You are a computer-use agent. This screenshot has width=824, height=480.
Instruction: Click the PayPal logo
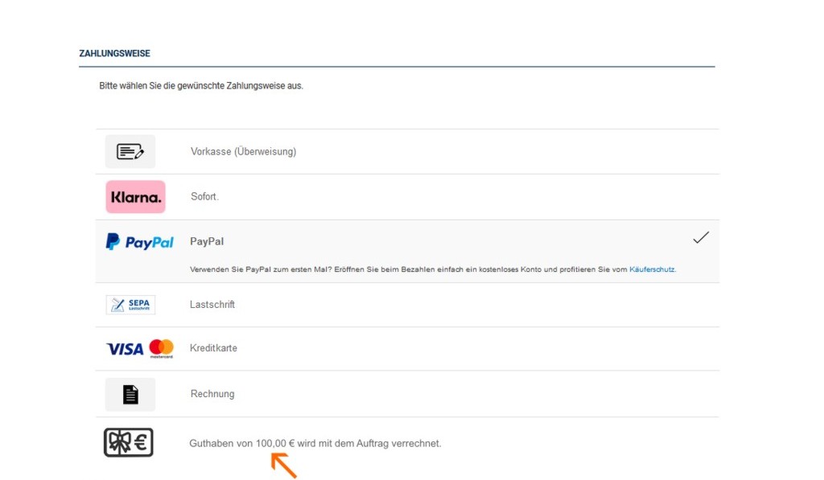click(140, 242)
